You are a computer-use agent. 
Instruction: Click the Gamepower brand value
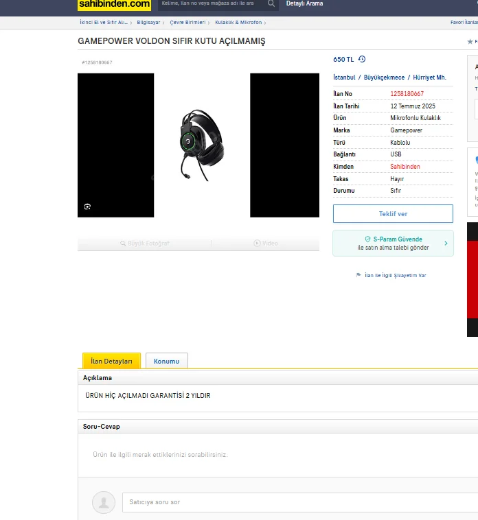[407, 130]
